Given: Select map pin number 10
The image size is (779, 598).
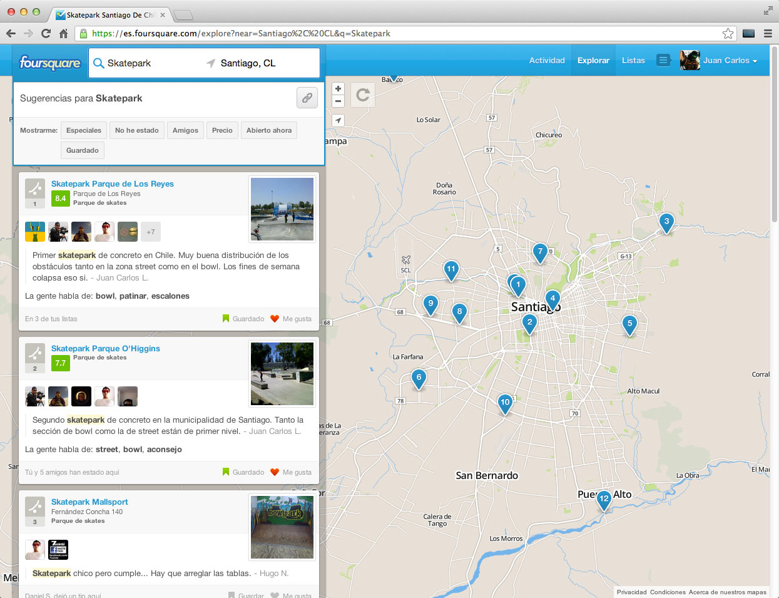Looking at the screenshot, I should [505, 403].
